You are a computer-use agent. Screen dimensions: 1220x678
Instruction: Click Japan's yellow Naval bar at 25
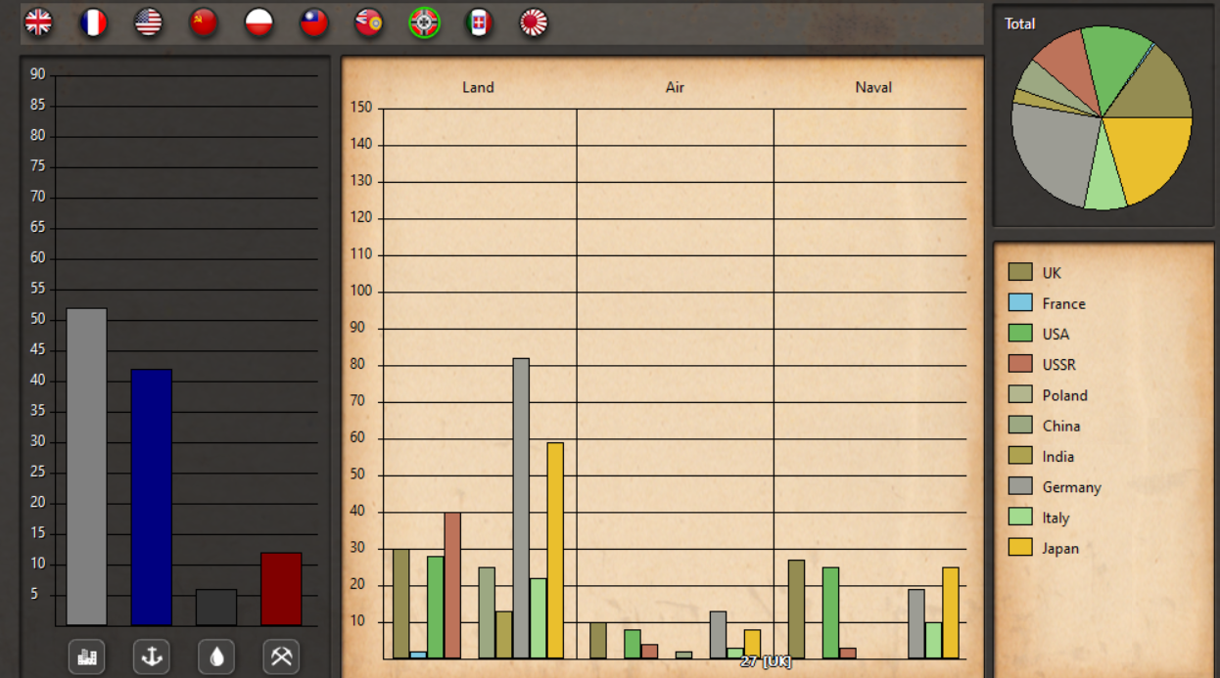point(951,612)
